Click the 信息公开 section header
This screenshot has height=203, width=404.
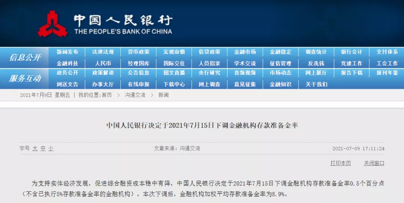25,57
